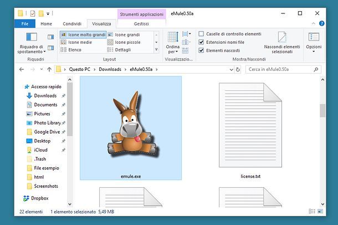Screen dimensions: 338x225
Task: Switch to details view in status bar
Action: click(312, 212)
